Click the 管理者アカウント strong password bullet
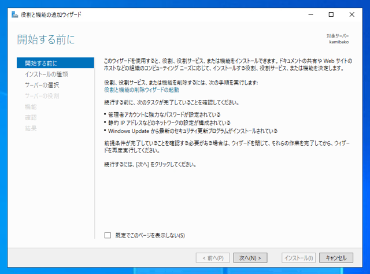 point(164,114)
